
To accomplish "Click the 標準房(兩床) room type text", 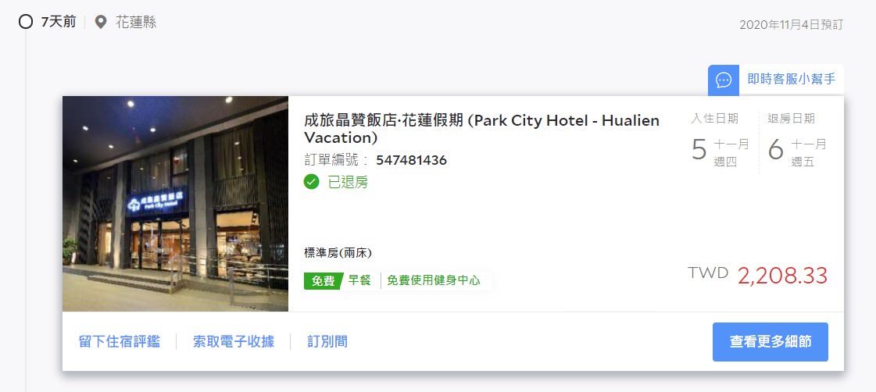I will 338,253.
